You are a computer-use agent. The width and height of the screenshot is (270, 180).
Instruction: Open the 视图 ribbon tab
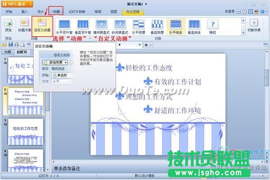click(114, 12)
